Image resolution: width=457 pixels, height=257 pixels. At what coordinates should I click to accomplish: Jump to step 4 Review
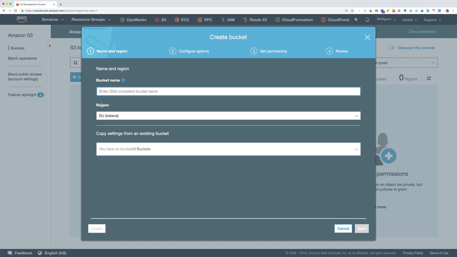click(337, 51)
